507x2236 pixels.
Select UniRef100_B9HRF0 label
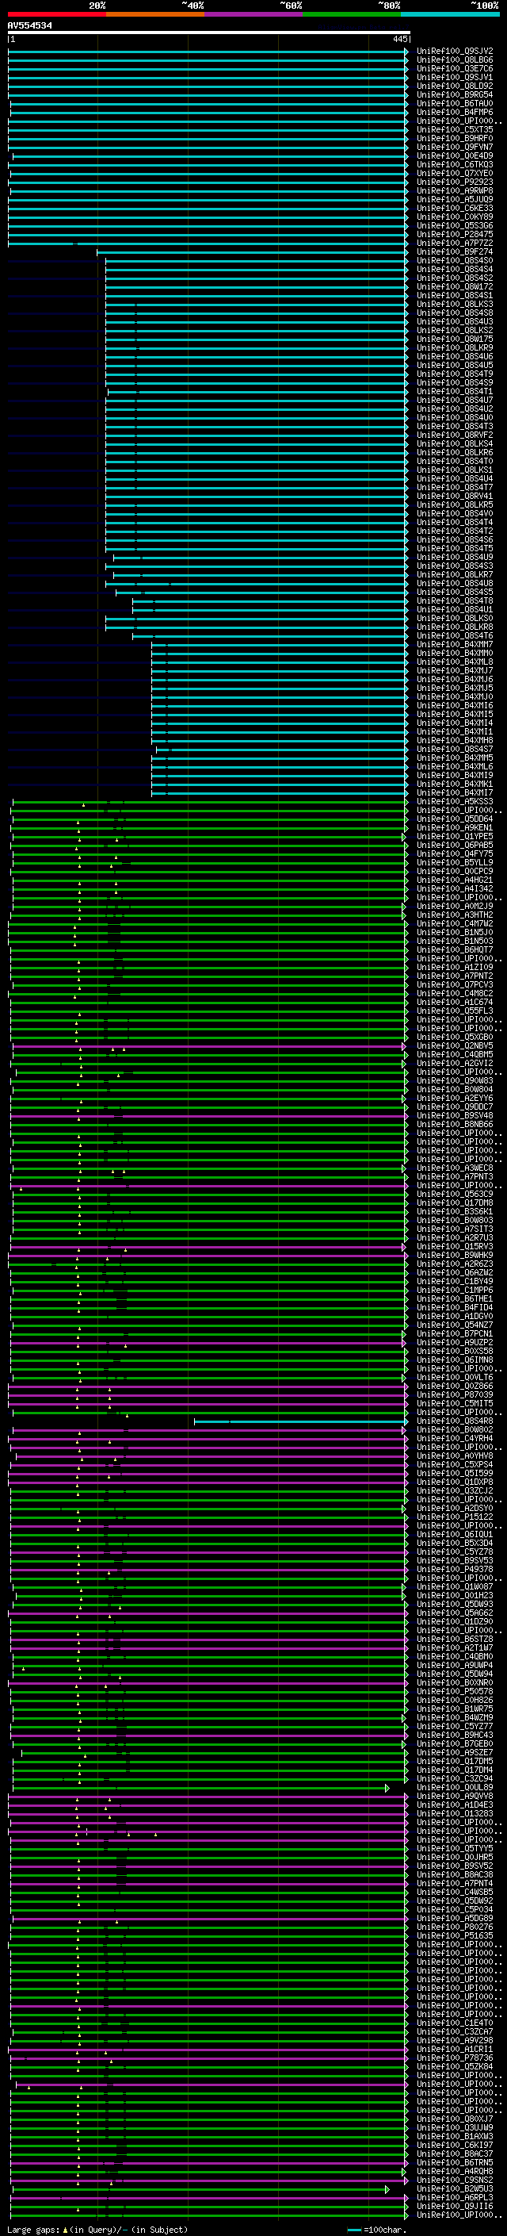pos(455,138)
